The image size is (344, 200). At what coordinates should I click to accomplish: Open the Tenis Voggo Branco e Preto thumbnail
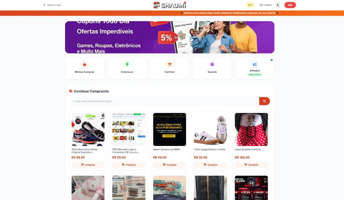click(x=210, y=129)
